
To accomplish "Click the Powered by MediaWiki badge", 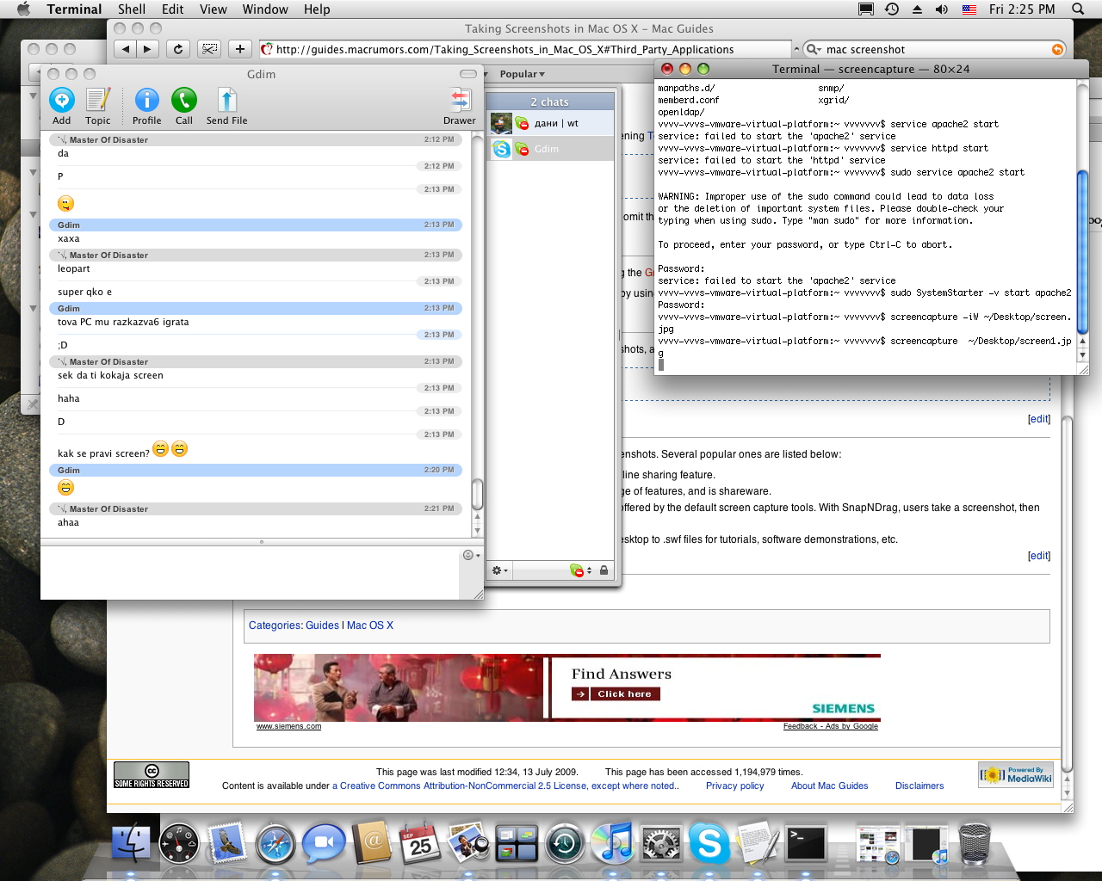I will point(1016,774).
